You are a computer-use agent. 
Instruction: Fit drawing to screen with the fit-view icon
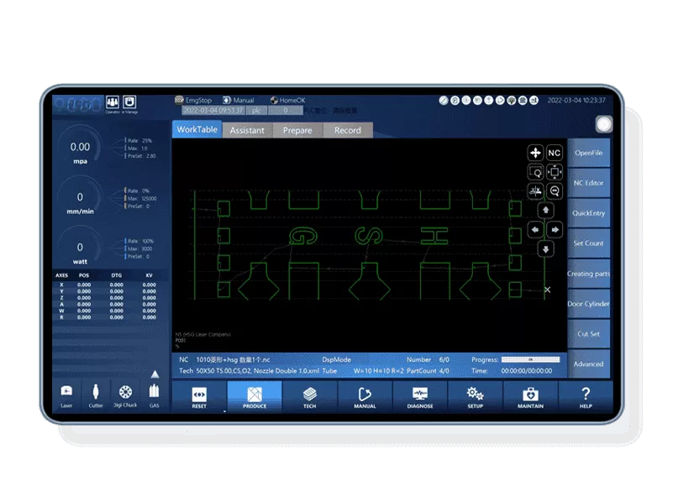(x=554, y=172)
